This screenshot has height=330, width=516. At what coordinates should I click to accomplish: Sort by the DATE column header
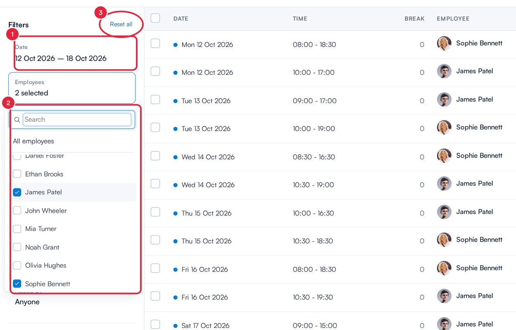181,19
